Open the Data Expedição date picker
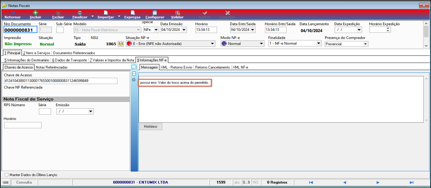Viewport: 431px width, 188px height. coord(359,30)
